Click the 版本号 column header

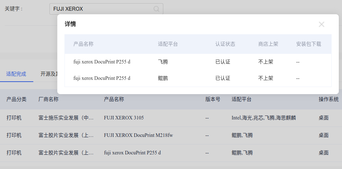pyautogui.click(x=213, y=99)
